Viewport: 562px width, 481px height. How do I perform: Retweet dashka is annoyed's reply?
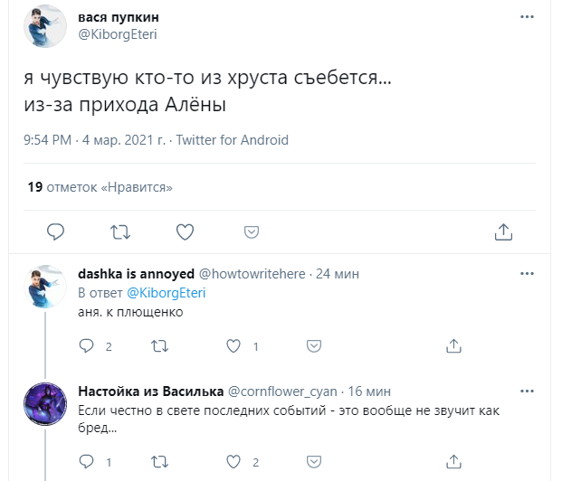pos(158,346)
